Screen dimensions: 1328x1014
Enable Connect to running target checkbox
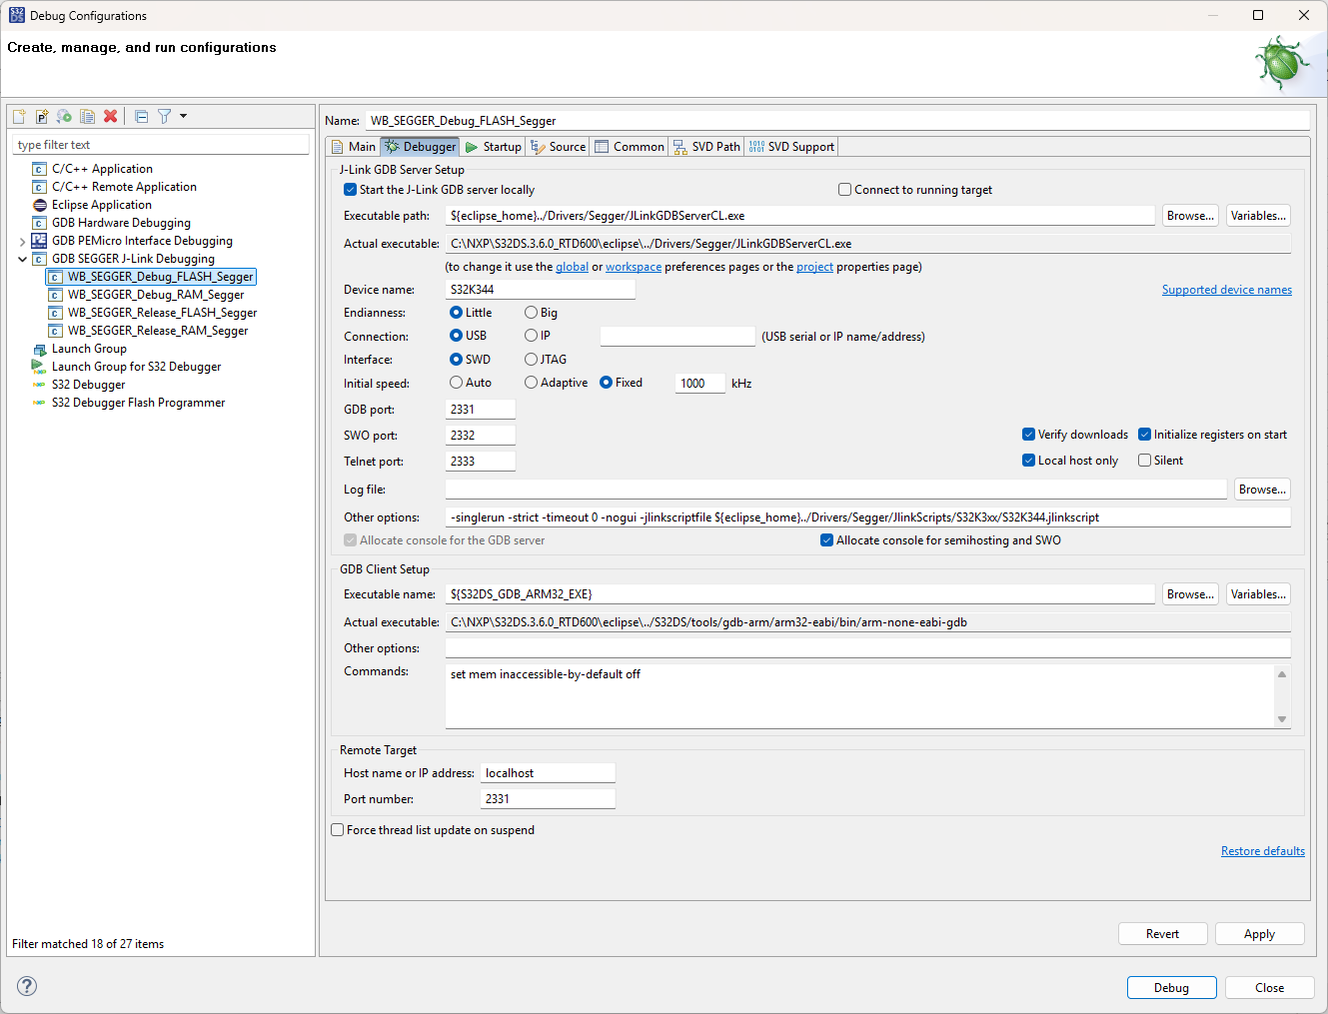point(845,190)
